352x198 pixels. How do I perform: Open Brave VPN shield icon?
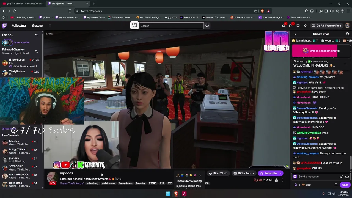343,11
